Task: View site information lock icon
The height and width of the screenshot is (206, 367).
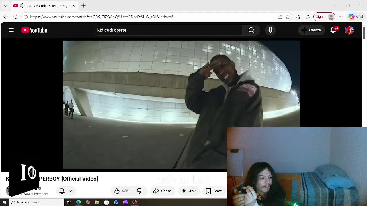Action: coord(26,17)
